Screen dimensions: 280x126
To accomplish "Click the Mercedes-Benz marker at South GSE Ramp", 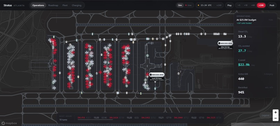I will (157, 74).
